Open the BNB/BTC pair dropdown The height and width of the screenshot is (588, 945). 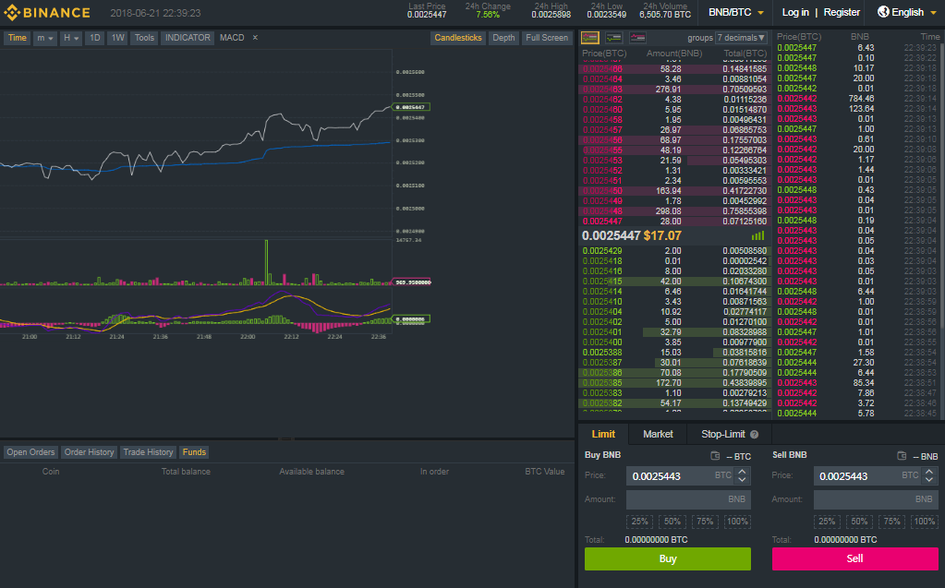(736, 12)
